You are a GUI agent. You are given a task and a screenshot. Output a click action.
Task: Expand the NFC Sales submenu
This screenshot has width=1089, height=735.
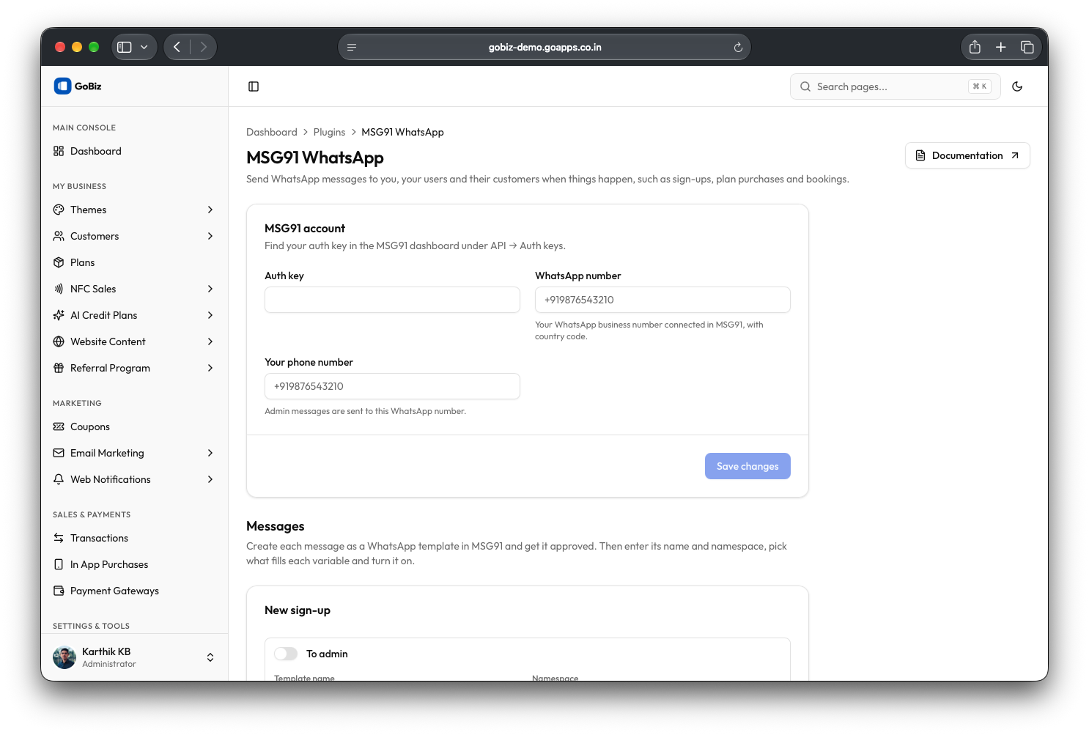[210, 289]
